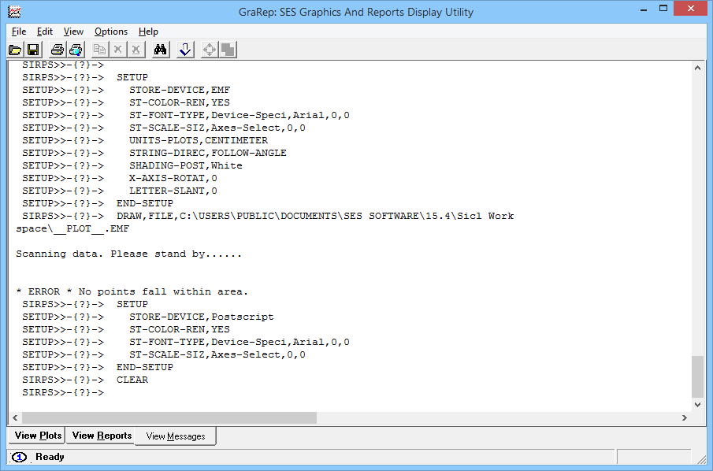Click the vertical scrollbar down arrow
The width and height of the screenshot is (713, 471).
[x=697, y=404]
